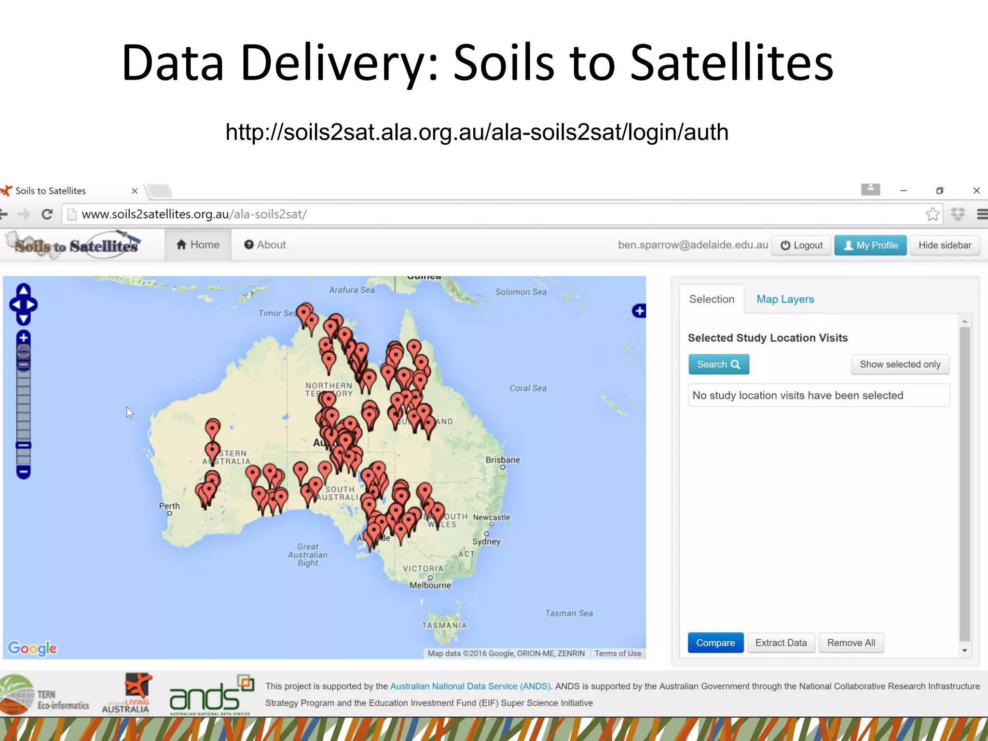Viewport: 988px width, 741px height.
Task: Click the sidebar vertical scrollbar track
Action: click(x=964, y=485)
